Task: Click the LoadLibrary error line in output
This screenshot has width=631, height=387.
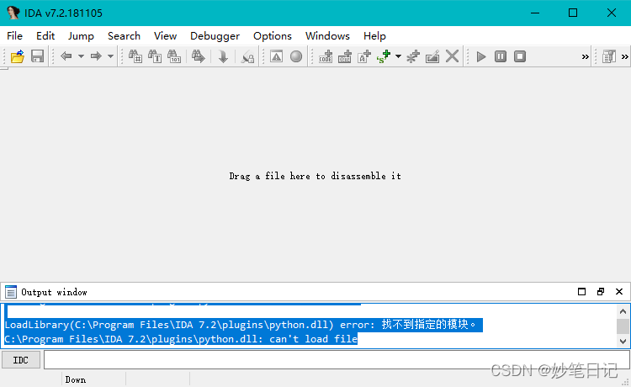Action: 243,325
